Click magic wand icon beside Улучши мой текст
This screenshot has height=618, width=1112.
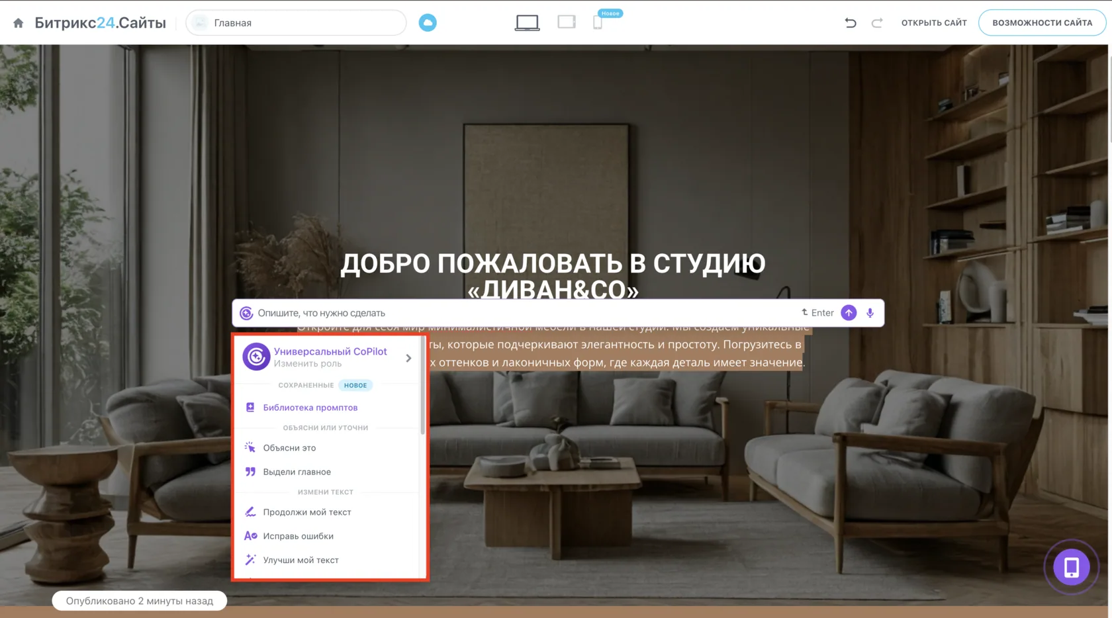(250, 560)
